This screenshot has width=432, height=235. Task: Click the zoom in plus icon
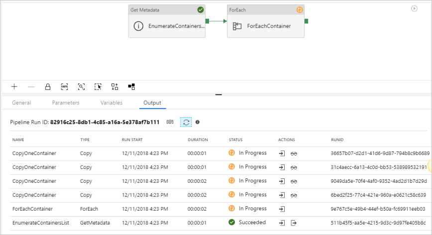(x=14, y=86)
